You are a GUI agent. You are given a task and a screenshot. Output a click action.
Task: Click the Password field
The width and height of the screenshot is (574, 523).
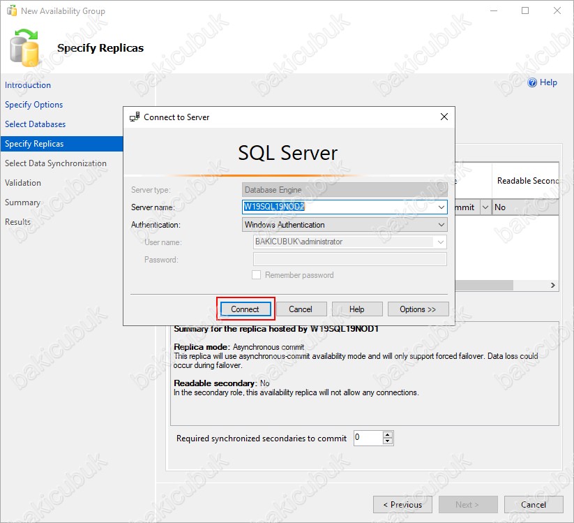349,259
